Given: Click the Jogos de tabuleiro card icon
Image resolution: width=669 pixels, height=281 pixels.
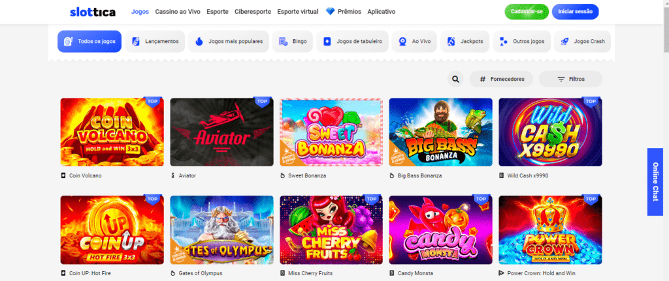Looking at the screenshot, I should [327, 41].
